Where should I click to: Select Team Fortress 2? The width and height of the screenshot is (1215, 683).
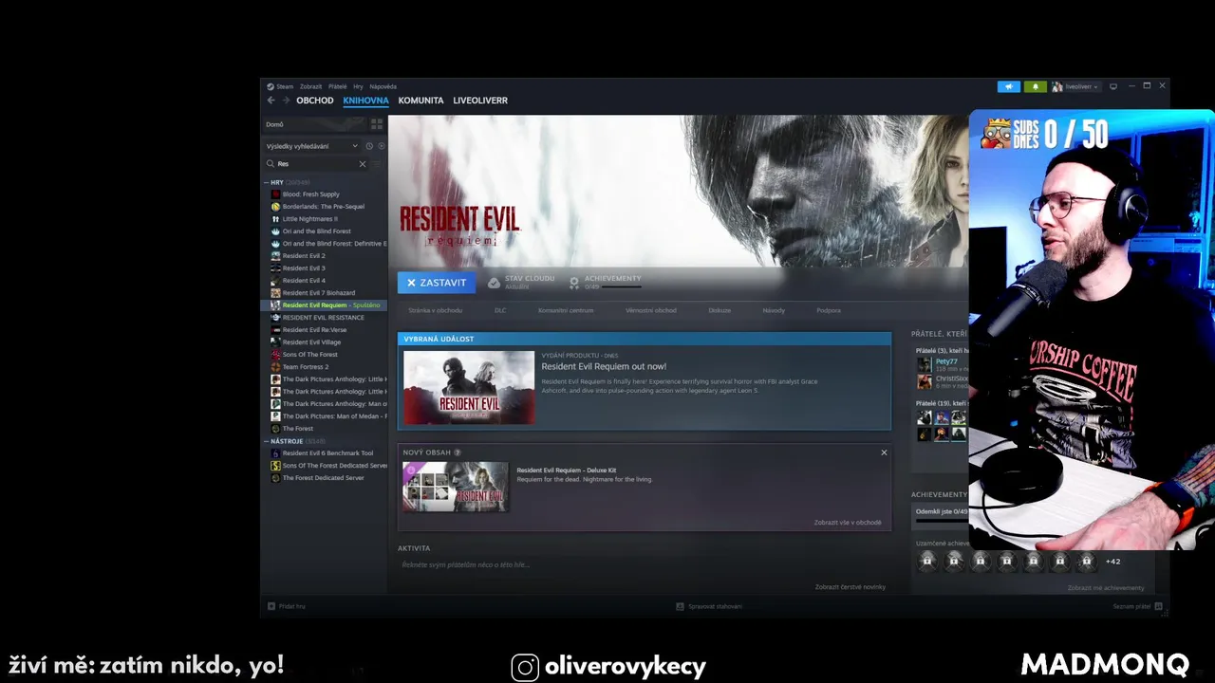[305, 367]
